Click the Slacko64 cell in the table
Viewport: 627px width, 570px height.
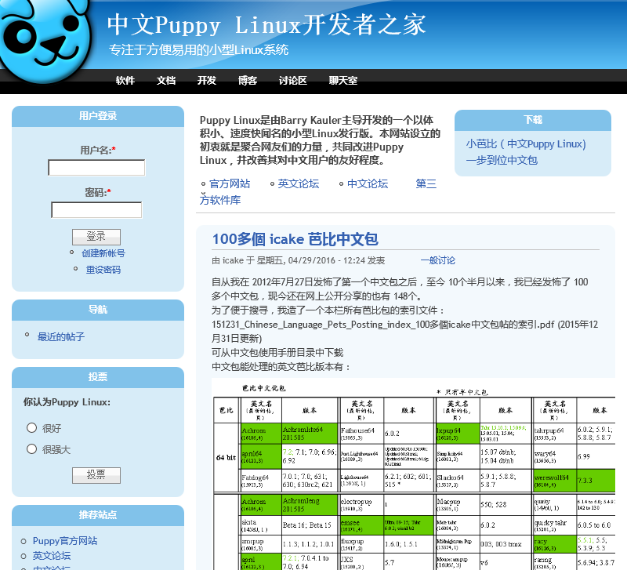(457, 481)
